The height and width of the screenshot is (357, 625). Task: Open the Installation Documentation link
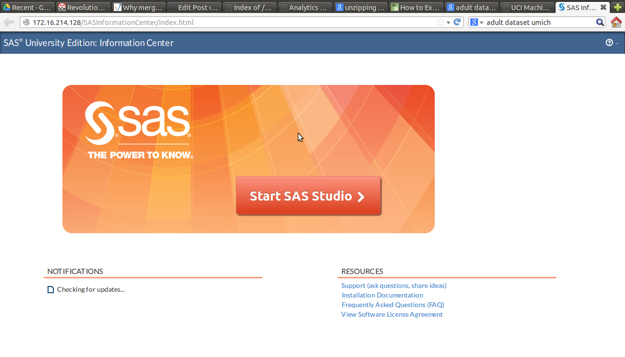point(382,295)
